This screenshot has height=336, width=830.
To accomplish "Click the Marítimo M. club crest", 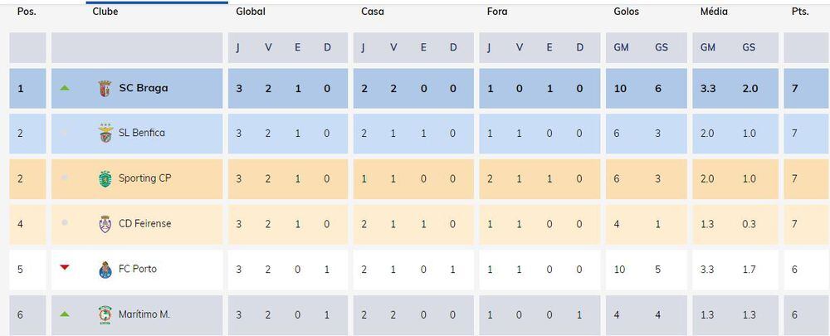I will click(x=105, y=314).
